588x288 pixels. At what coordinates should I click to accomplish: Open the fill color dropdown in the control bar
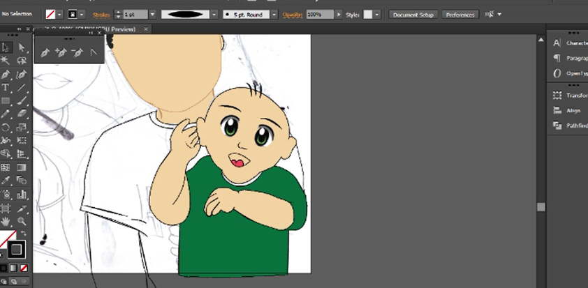tap(59, 15)
